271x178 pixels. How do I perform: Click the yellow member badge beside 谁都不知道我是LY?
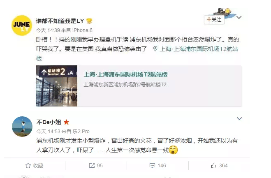(89, 21)
